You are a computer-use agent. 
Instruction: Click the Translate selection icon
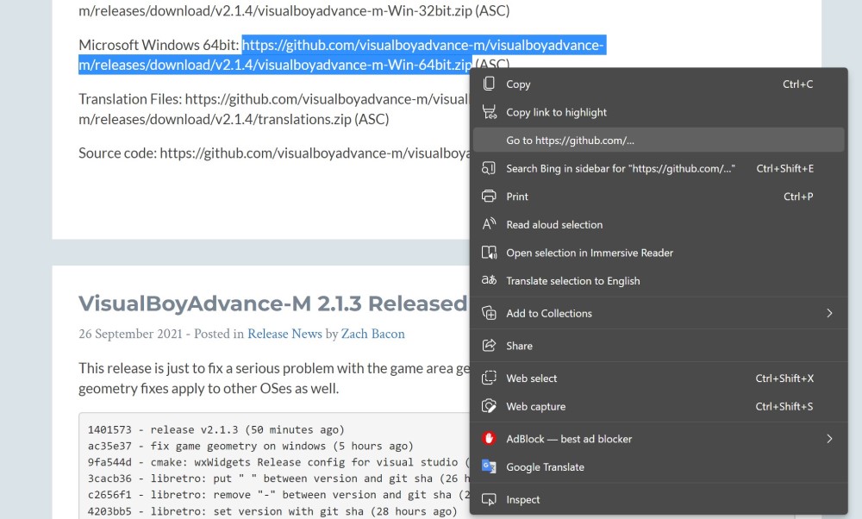tap(489, 280)
